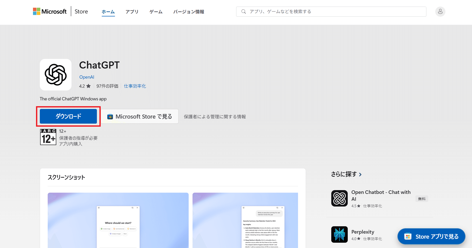Click the IARC 12+ rating badge

pyautogui.click(x=48, y=137)
